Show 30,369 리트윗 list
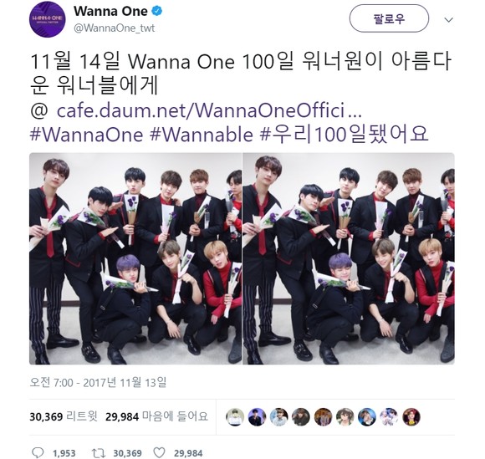 64,416
